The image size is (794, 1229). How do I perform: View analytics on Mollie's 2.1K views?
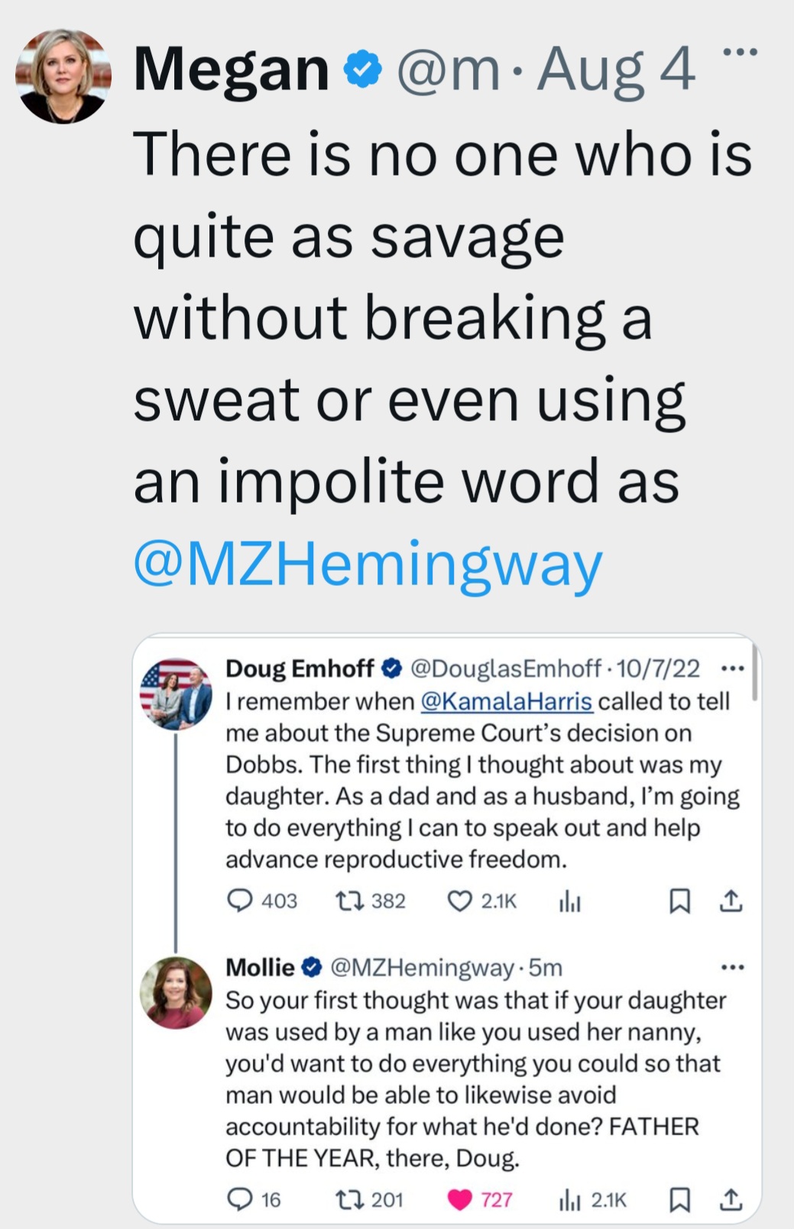click(570, 1200)
